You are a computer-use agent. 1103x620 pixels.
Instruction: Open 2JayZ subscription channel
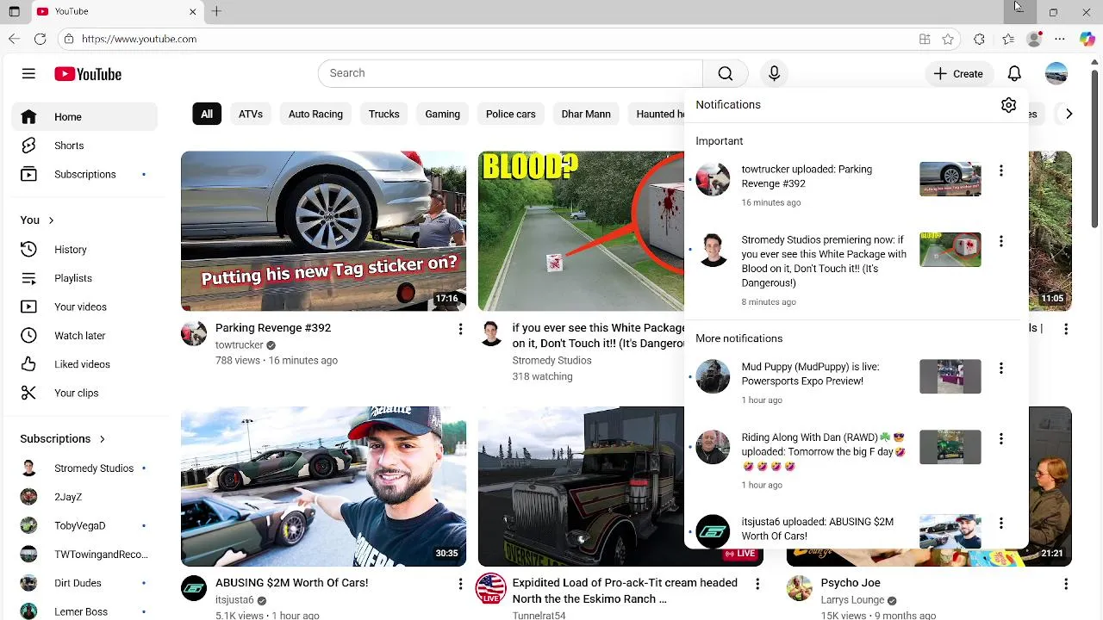coord(84,497)
